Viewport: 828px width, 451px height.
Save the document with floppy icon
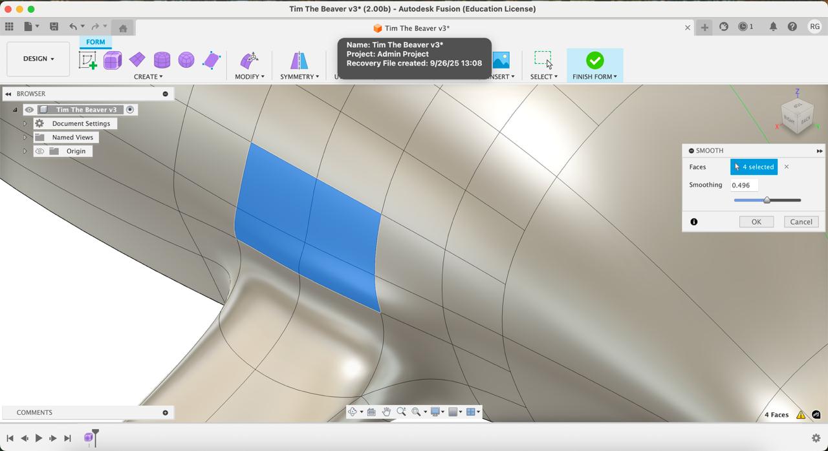coord(54,26)
